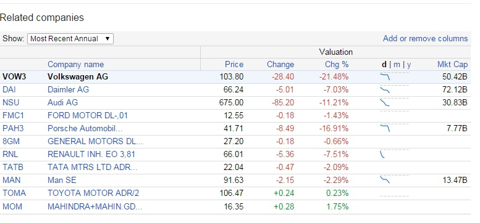Screen dimensions: 480x223
Task: Switch sparkline to yearly 'y' view
Action: pyautogui.click(x=410, y=65)
